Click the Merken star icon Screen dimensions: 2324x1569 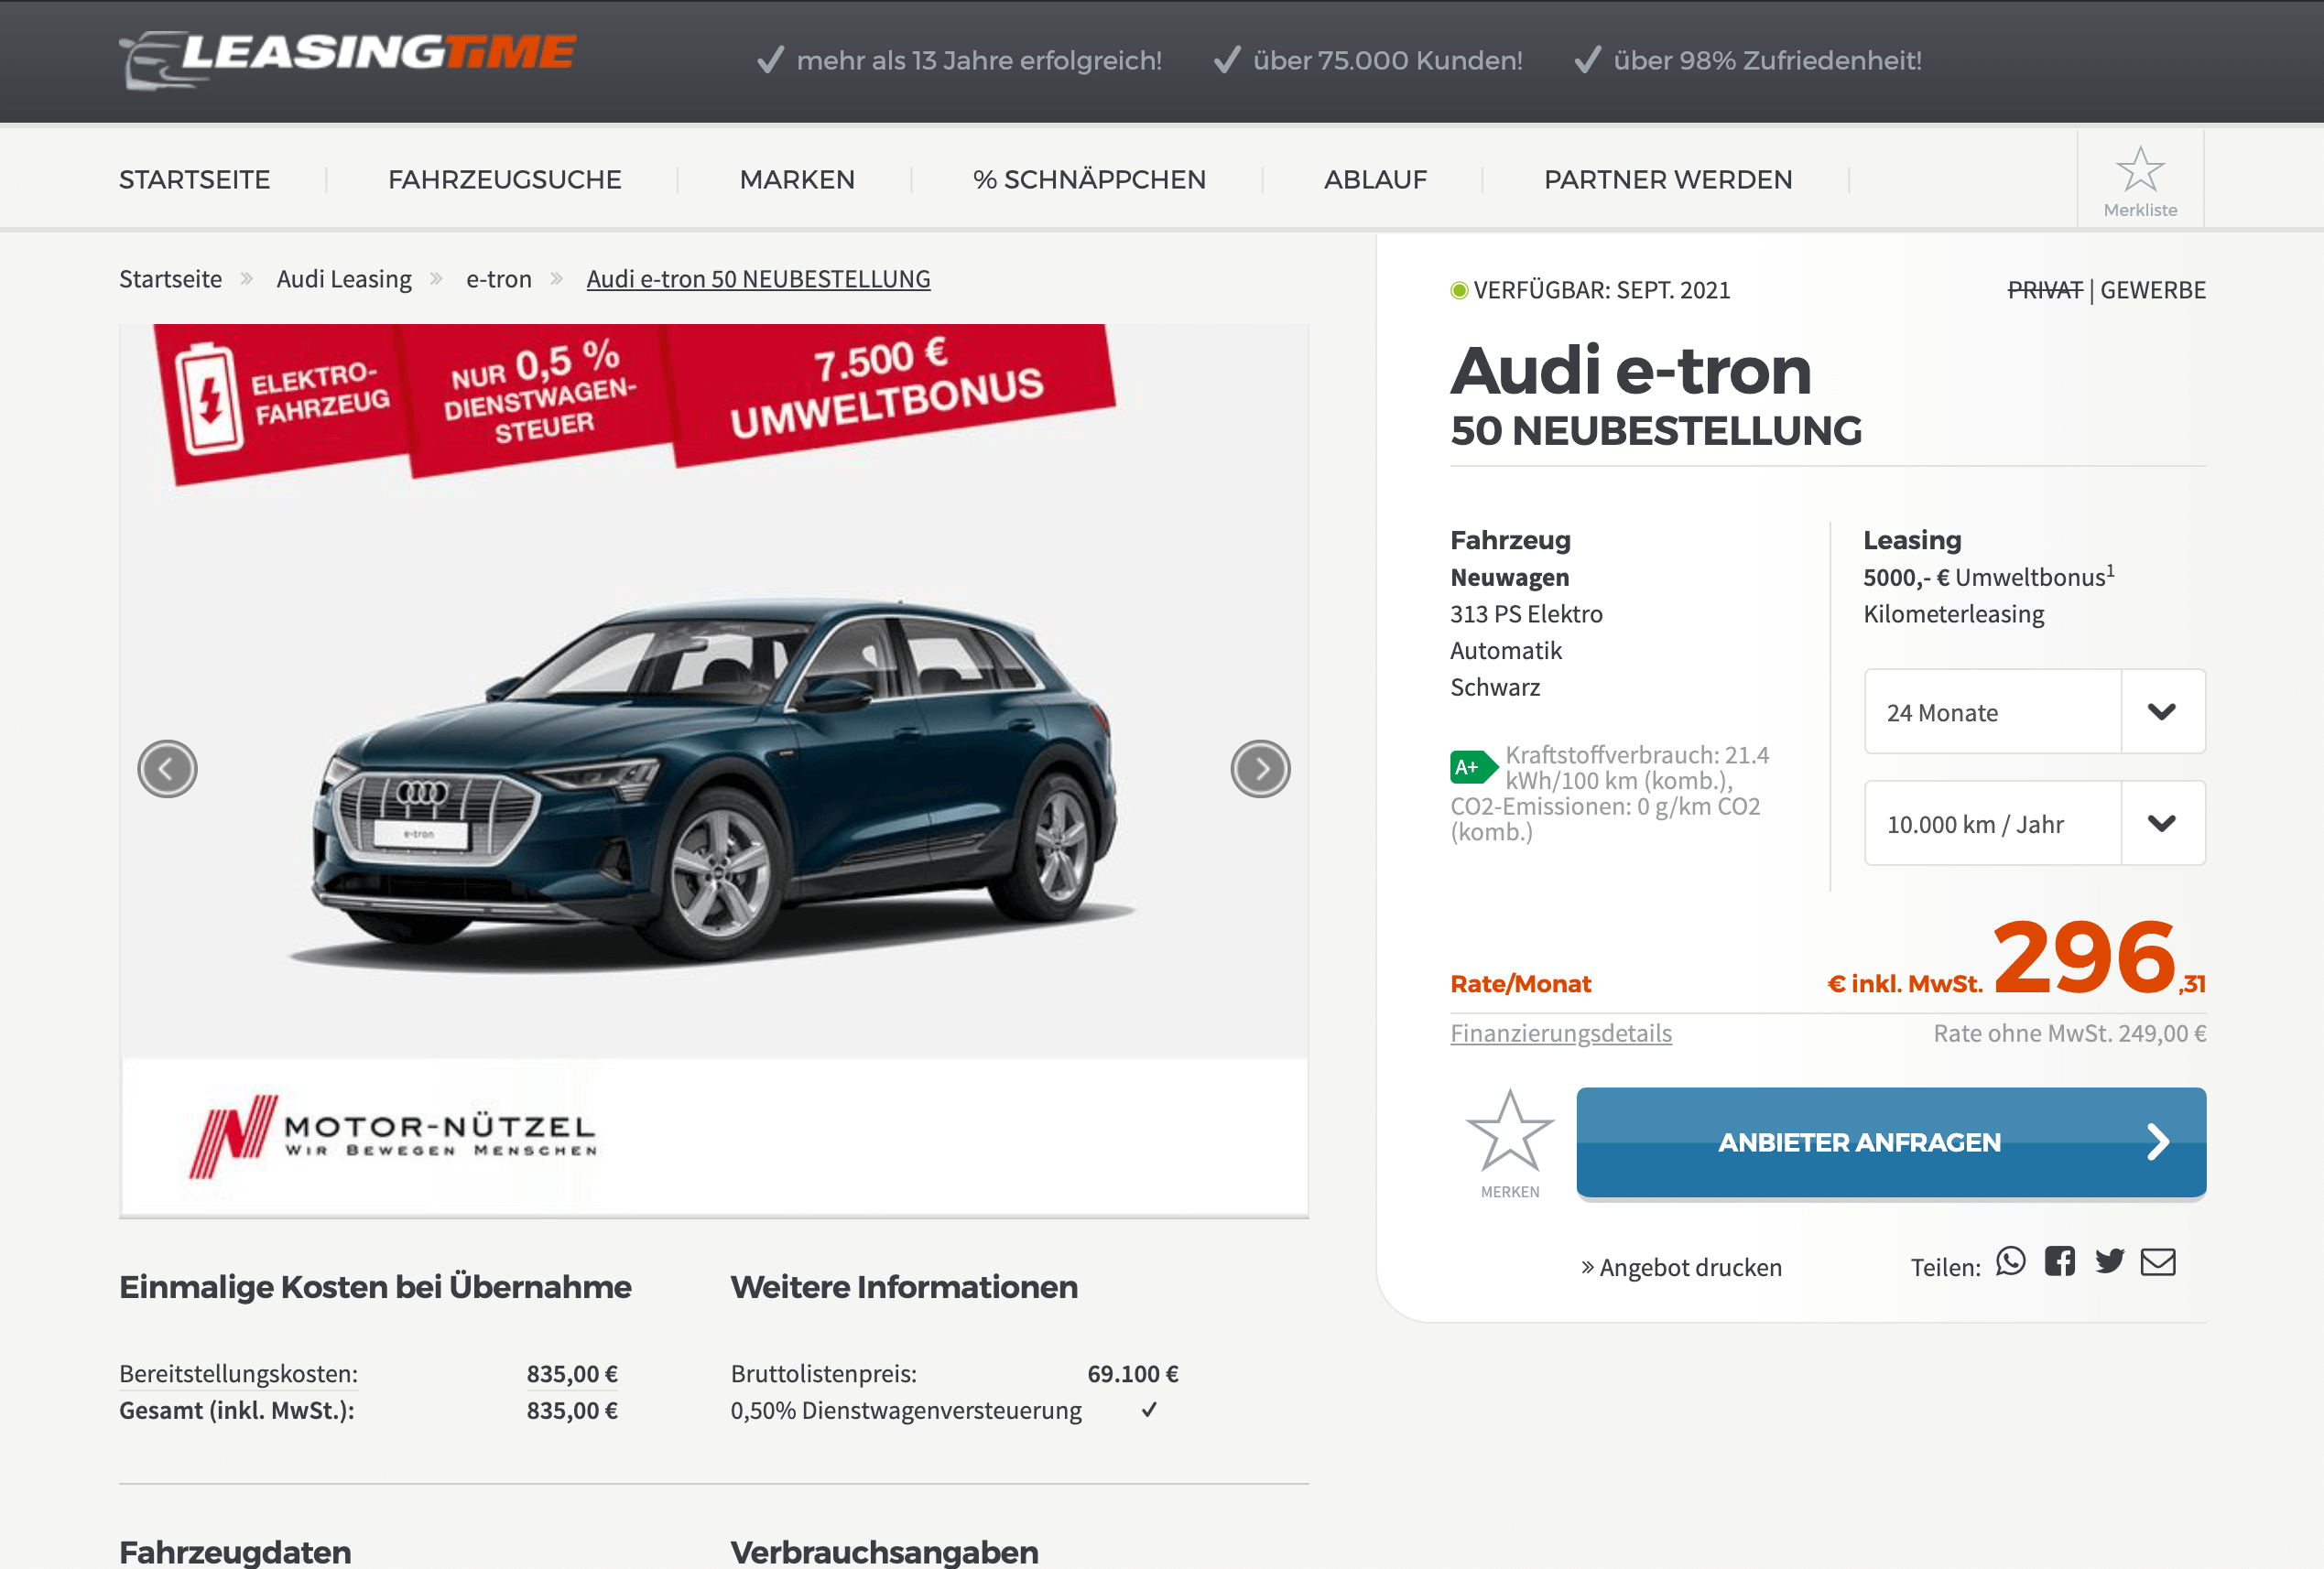[1510, 1130]
